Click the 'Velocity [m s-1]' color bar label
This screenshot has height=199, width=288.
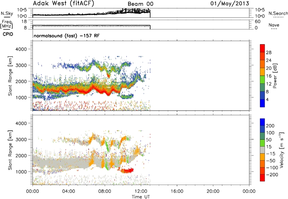(x=282, y=150)
